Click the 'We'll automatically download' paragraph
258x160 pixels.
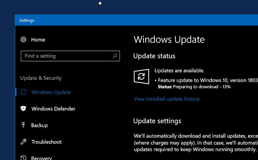pyautogui.click(x=196, y=143)
